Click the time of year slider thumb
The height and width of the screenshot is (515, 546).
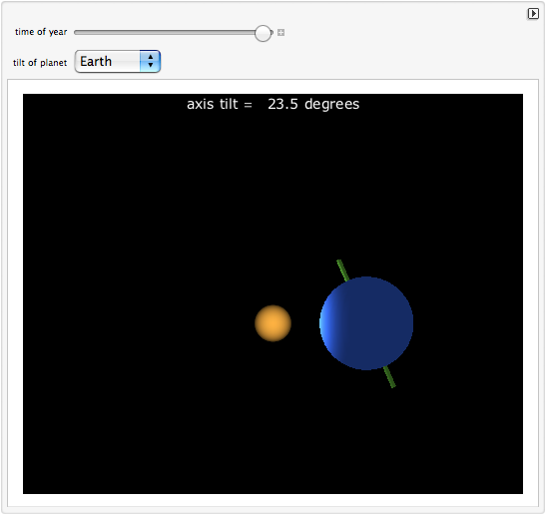(x=263, y=33)
